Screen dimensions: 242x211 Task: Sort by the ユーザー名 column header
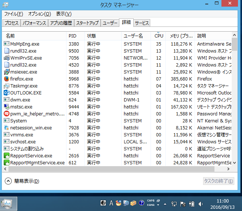pyautogui.click(x=136, y=36)
